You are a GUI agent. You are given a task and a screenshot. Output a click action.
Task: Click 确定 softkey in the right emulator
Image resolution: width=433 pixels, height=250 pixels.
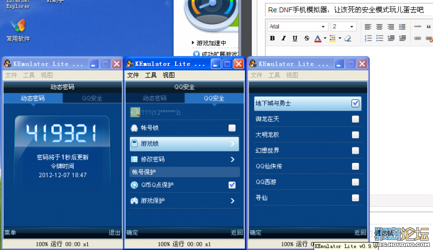[x=255, y=233]
